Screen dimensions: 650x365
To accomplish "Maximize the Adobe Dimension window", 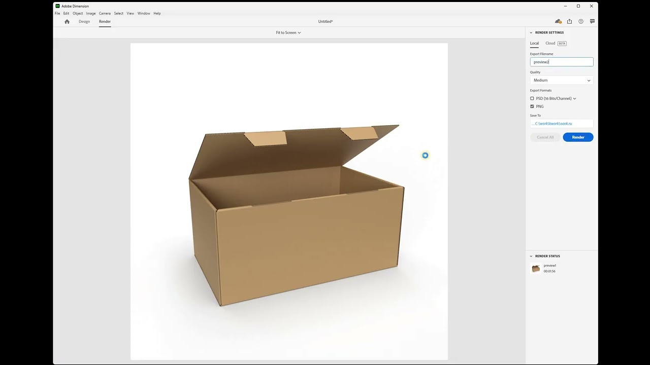I will tap(578, 6).
